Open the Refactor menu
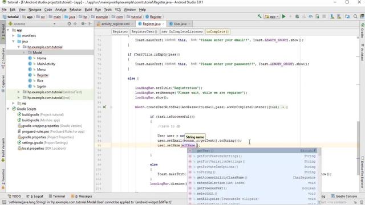Image resolution: width=365 pixels, height=205 pixels. 75,10
